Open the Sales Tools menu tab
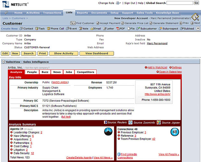201x162 pixels. (145, 13)
